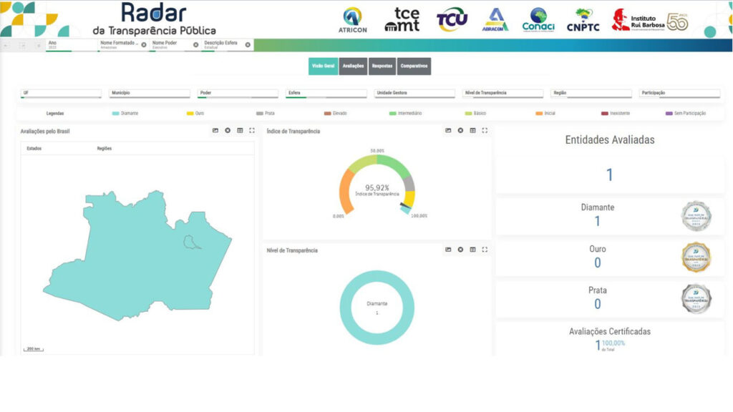Click circular clear icon on Nível de Transparência

point(460,250)
